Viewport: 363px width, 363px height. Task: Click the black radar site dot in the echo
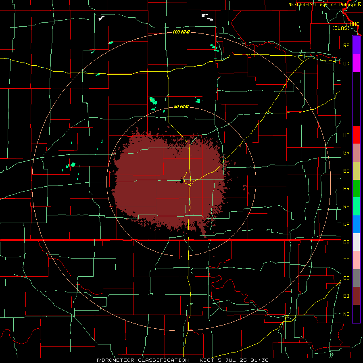pos(182,181)
